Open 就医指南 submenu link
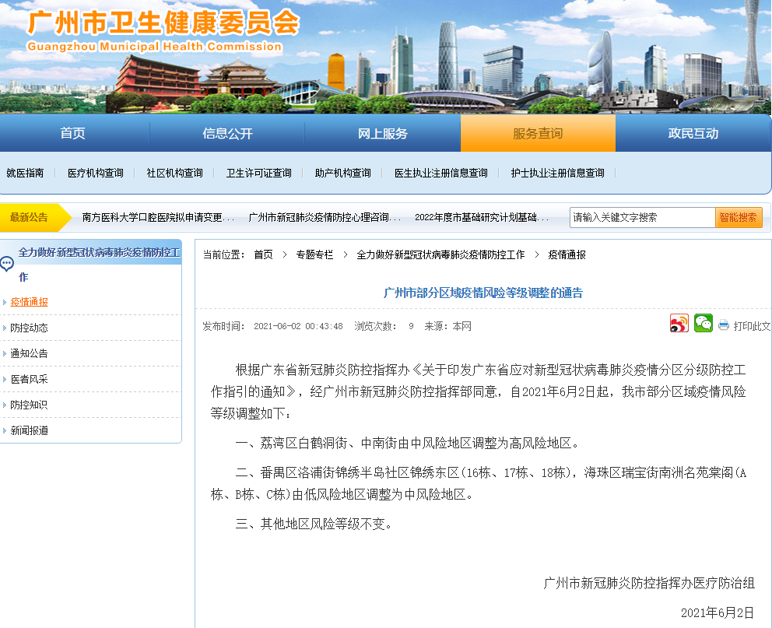This screenshot has width=772, height=628. pyautogui.click(x=25, y=174)
